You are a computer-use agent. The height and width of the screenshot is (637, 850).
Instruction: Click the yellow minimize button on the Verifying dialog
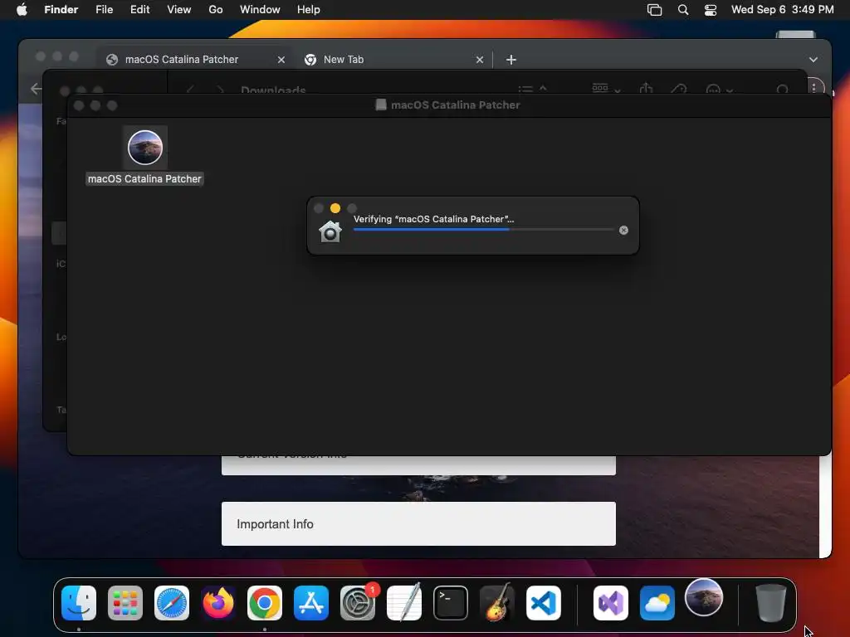(335, 208)
